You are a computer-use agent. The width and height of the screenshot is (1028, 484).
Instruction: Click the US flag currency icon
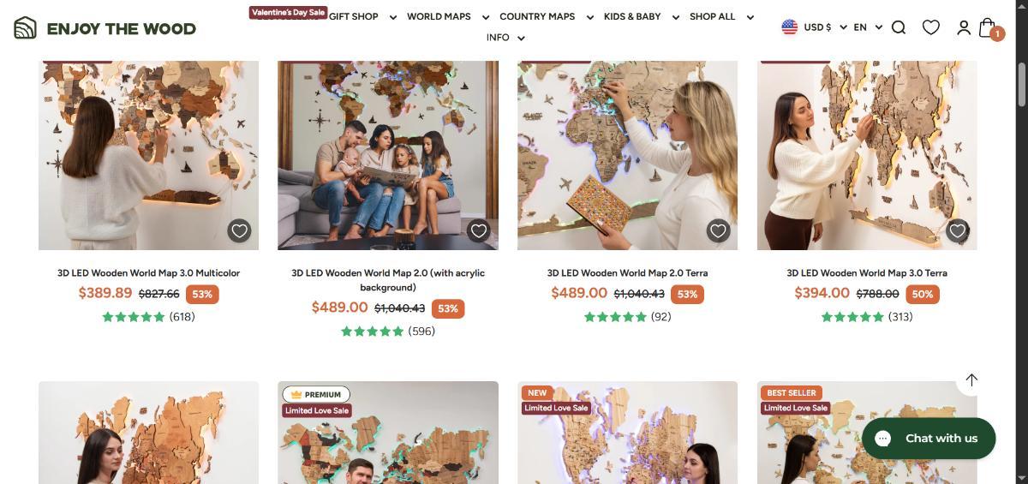[789, 27]
